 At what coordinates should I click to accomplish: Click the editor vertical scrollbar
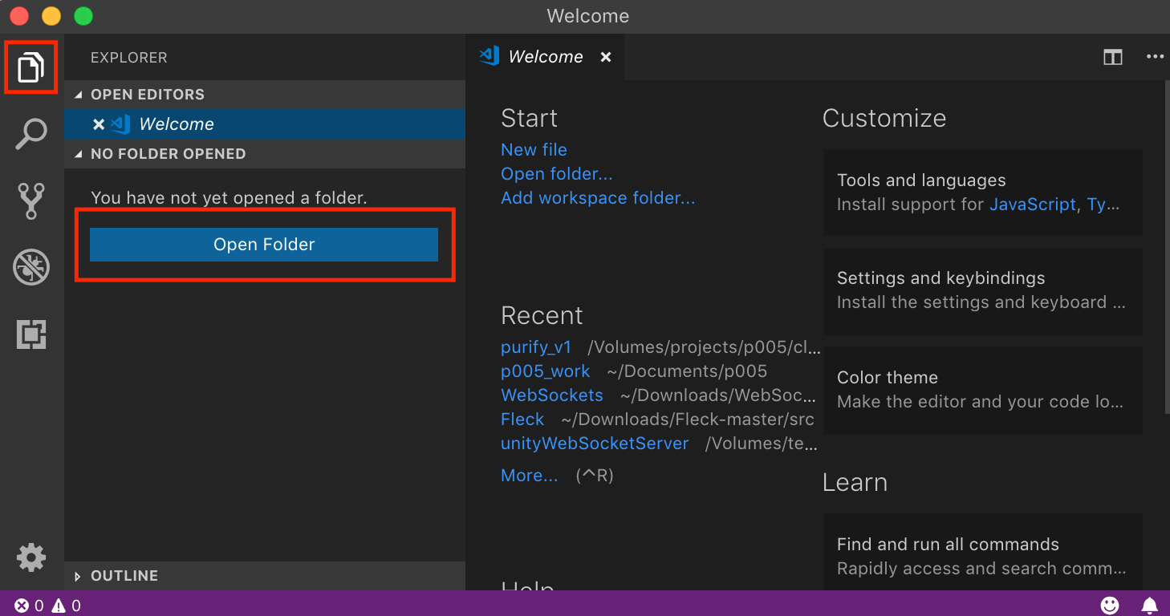1167,247
